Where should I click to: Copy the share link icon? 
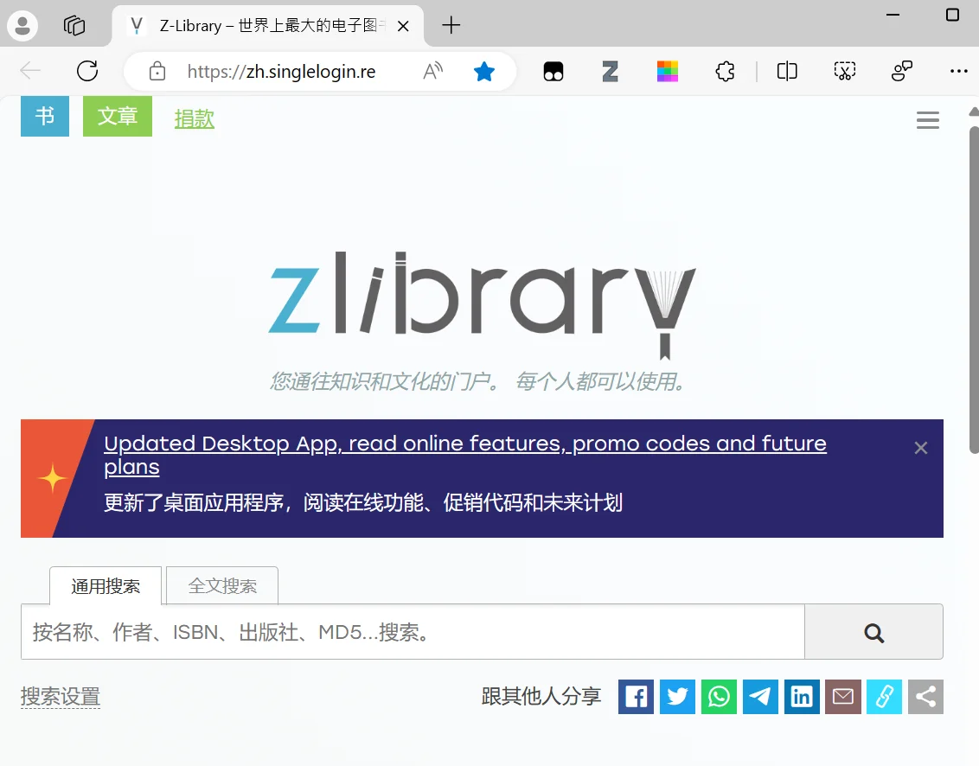click(x=884, y=697)
